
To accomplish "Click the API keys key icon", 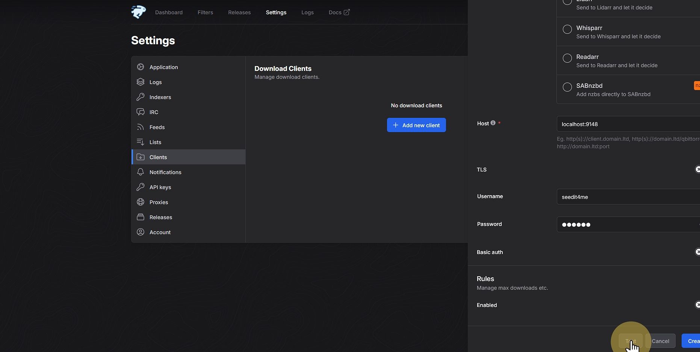I will pyautogui.click(x=141, y=187).
